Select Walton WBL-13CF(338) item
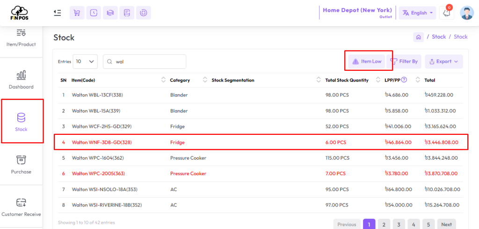The image size is (479, 229). coord(97,95)
